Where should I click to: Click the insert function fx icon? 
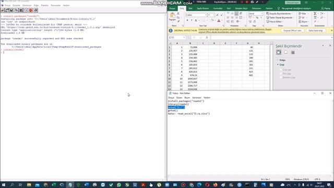(x=207, y=38)
